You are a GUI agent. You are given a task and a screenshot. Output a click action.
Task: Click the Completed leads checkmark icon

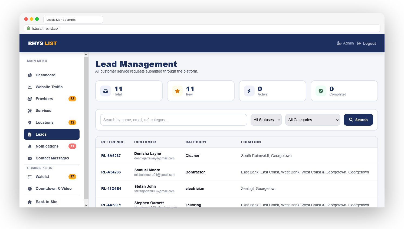(321, 91)
